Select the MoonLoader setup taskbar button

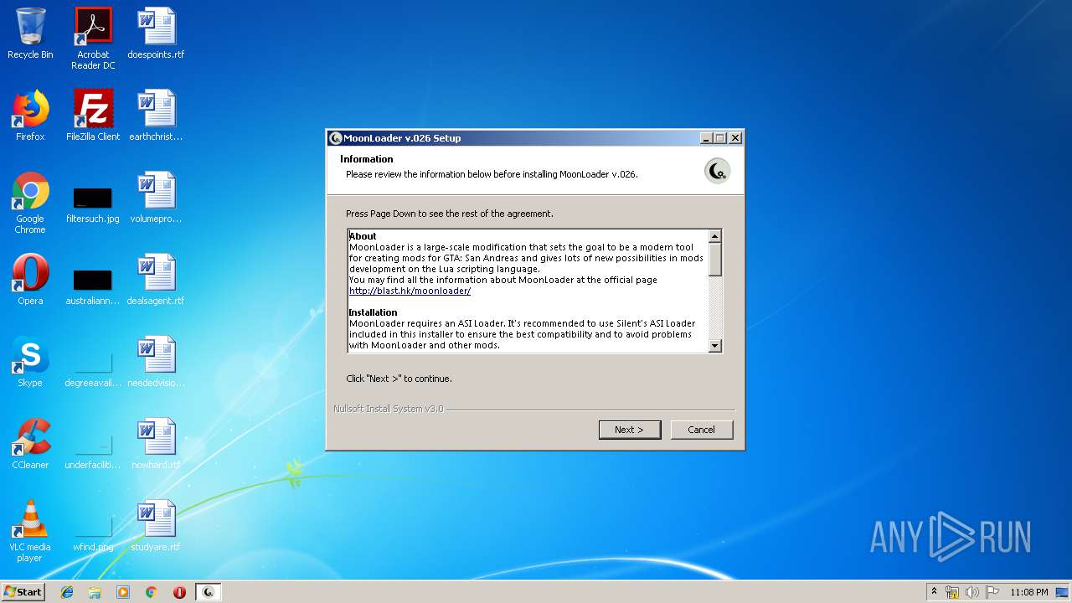209,592
